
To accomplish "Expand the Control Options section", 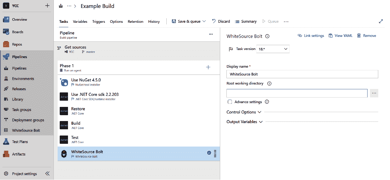I will [244, 112].
